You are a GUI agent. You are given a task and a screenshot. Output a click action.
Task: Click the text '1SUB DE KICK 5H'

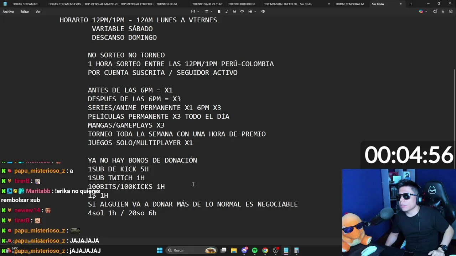point(118,169)
